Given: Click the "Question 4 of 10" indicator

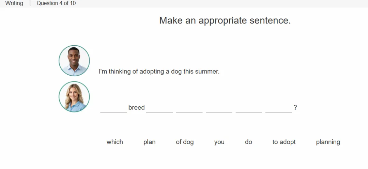Looking at the screenshot, I should (56, 3).
